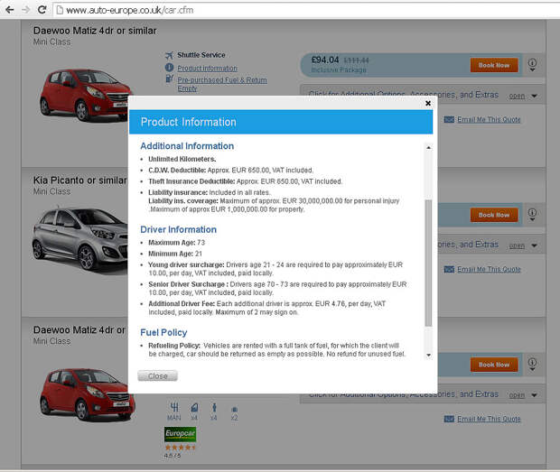Click the first 'Daewoo Matiz 4dr or similar' title
The width and height of the screenshot is (560, 472).
point(95,31)
